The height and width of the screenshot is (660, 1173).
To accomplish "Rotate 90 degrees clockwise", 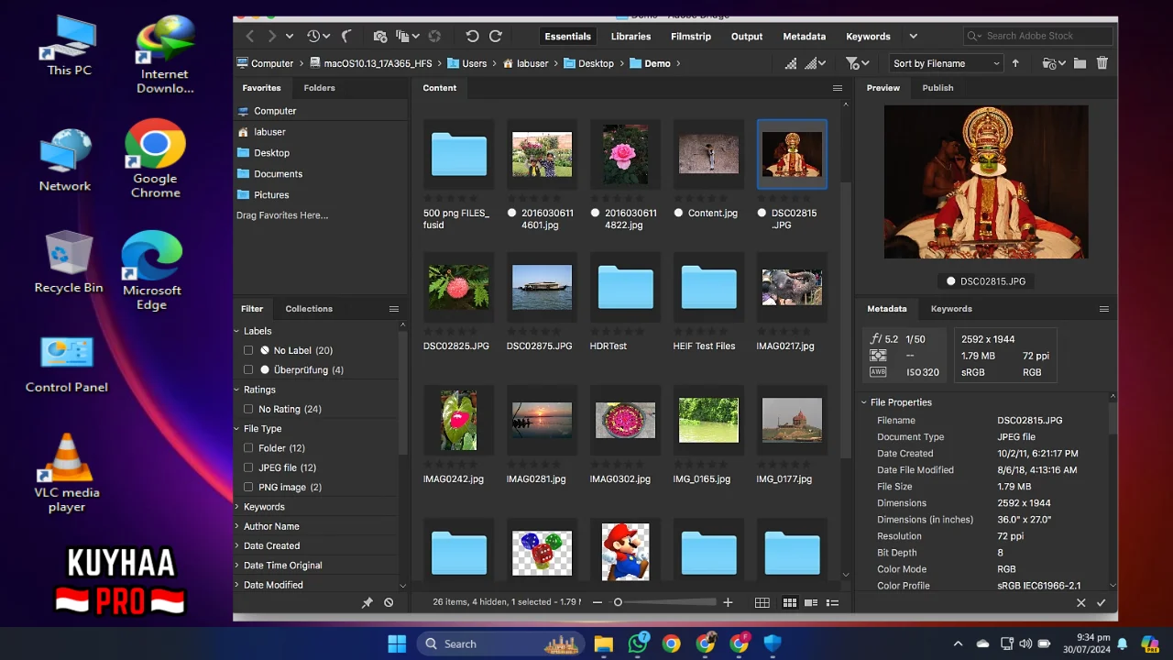I will coord(496,36).
